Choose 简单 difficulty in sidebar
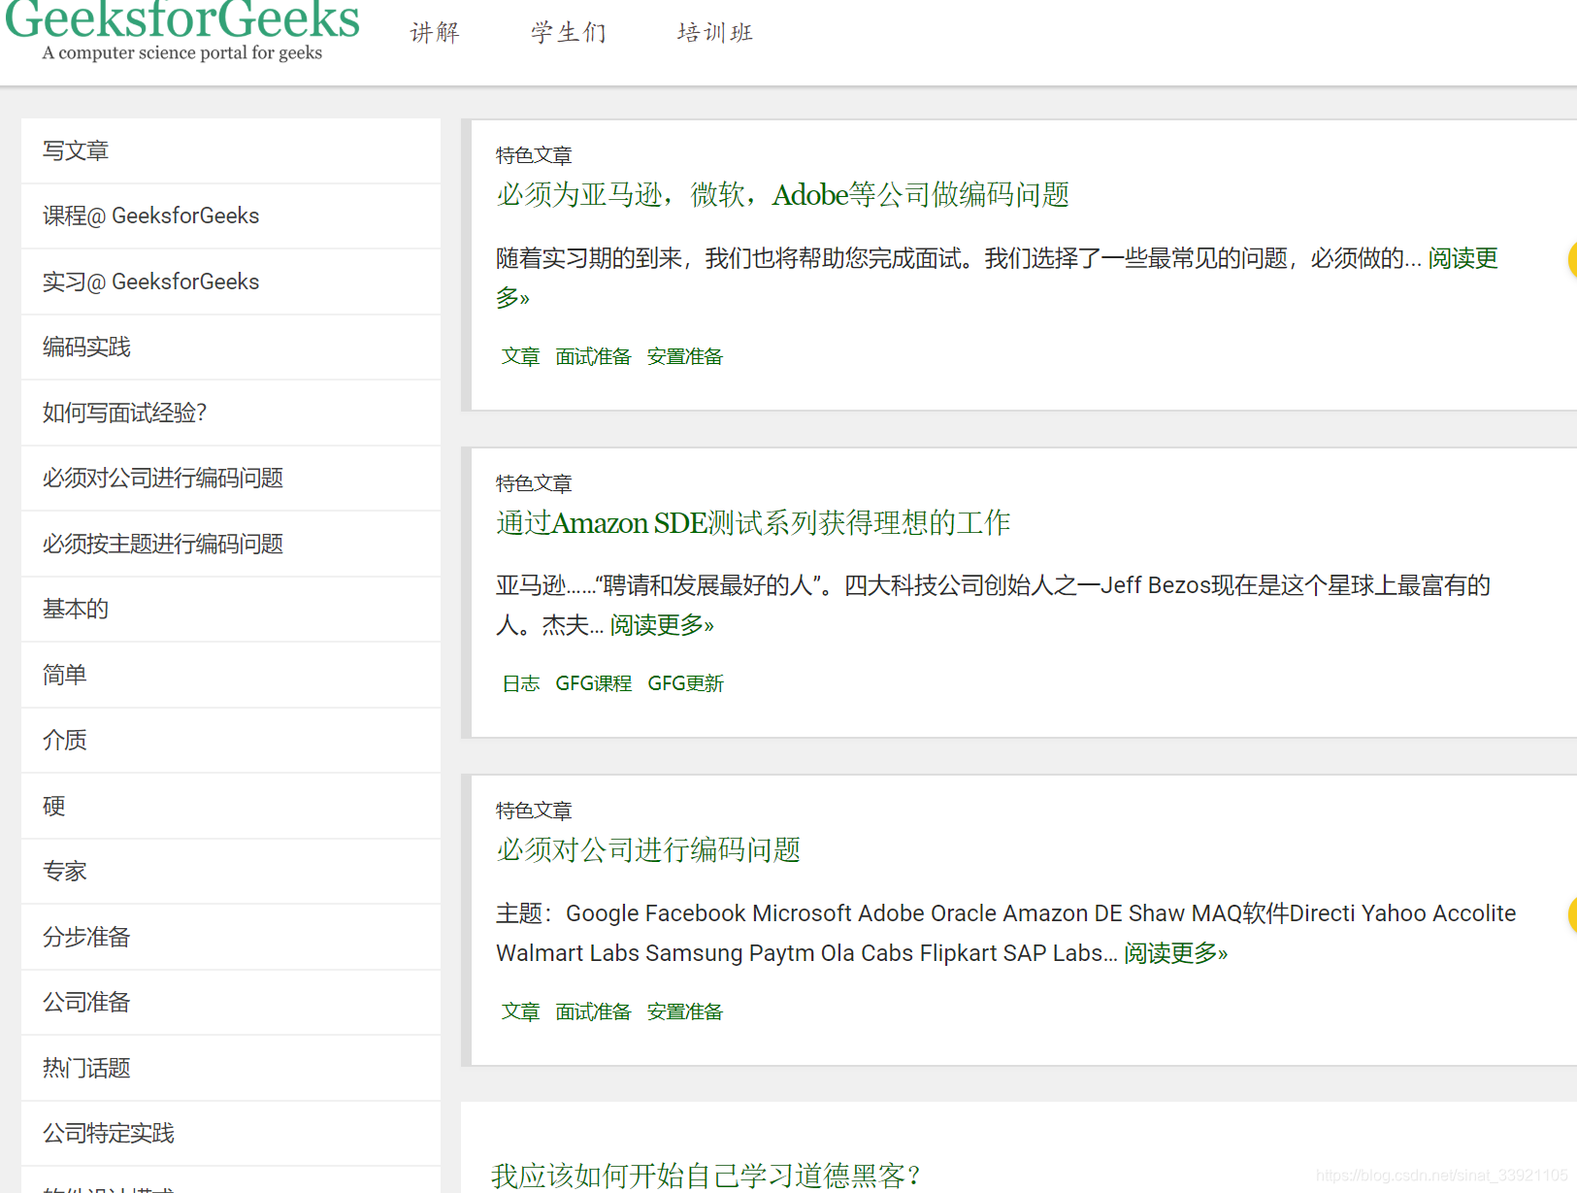This screenshot has width=1577, height=1193. coord(231,675)
